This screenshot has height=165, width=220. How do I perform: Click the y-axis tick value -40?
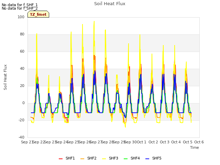(x=21, y=137)
